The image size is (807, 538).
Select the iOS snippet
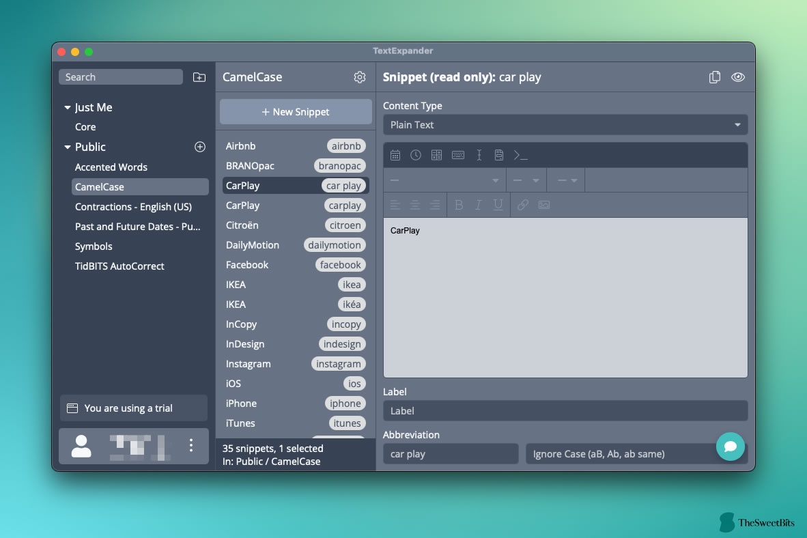tap(296, 384)
